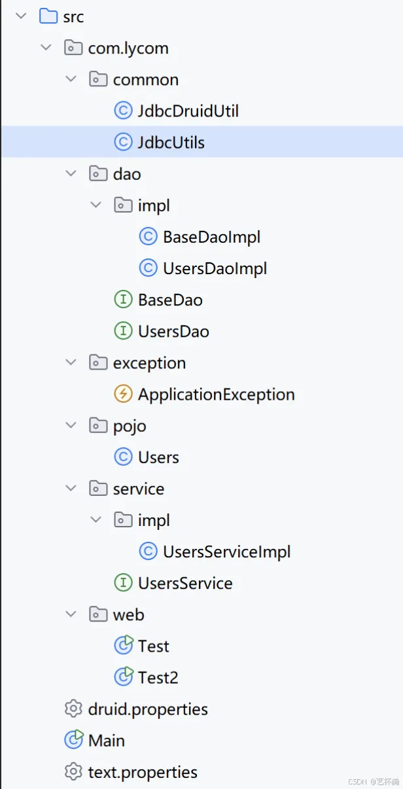The height and width of the screenshot is (789, 403).
Task: Collapse the dao package chevron
Action: pos(71,173)
